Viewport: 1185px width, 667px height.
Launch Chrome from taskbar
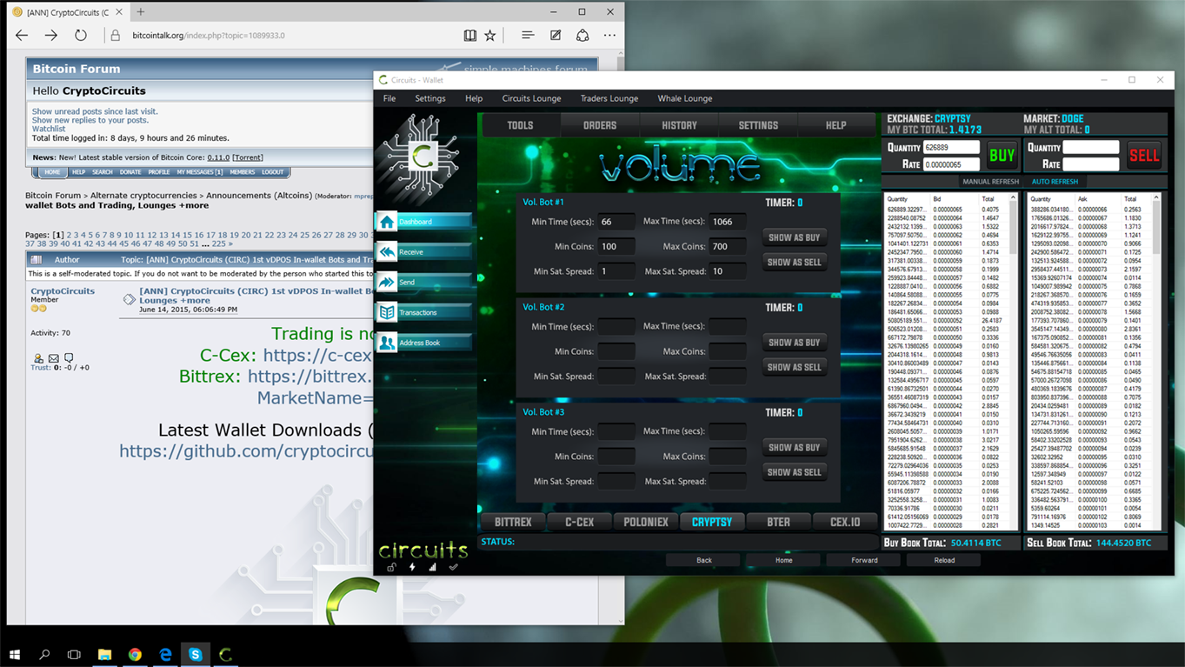[135, 654]
